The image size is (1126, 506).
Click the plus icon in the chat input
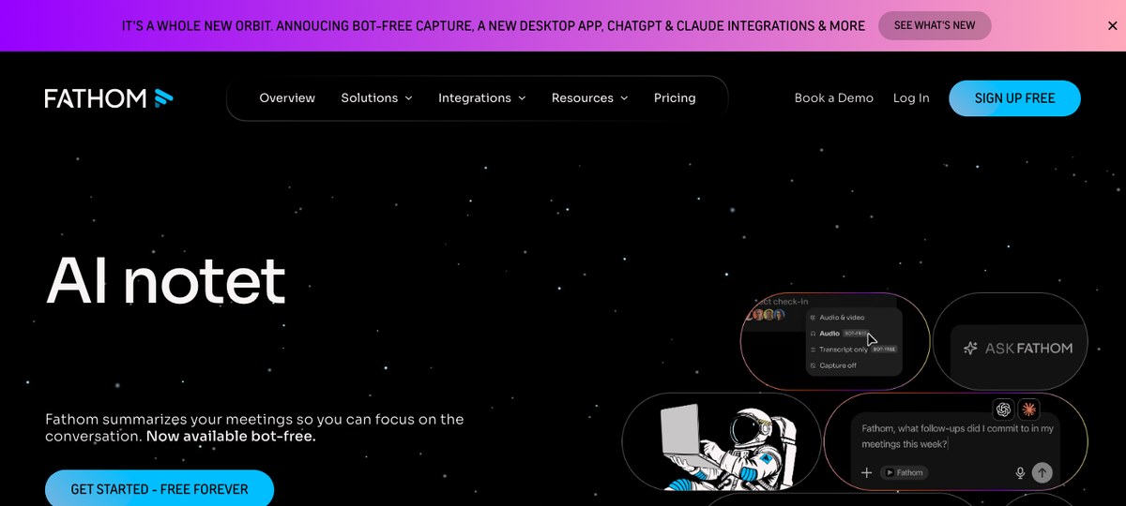point(867,473)
